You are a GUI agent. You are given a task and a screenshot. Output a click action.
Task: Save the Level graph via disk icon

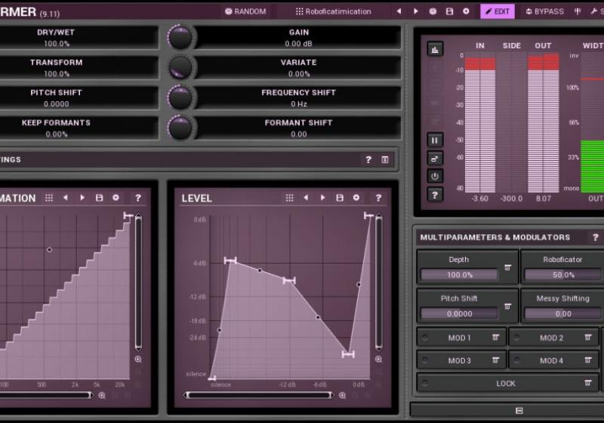pyautogui.click(x=340, y=198)
